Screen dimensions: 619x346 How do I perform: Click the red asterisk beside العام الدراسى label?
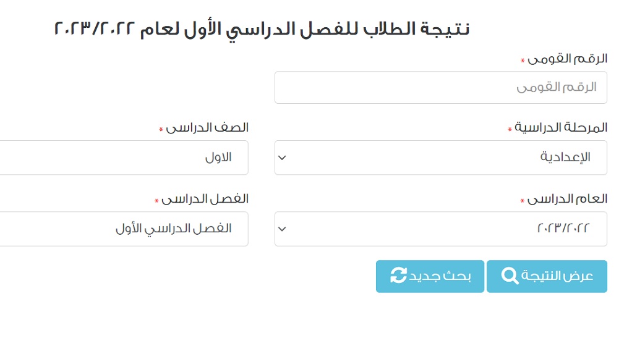523,201
